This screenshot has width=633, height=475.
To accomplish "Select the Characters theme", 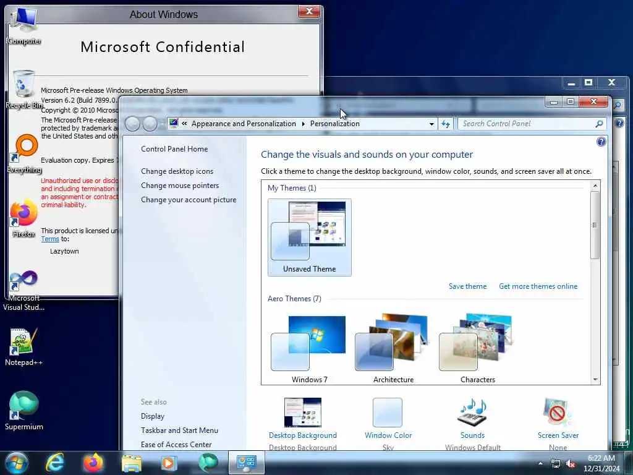I will 477,349.
